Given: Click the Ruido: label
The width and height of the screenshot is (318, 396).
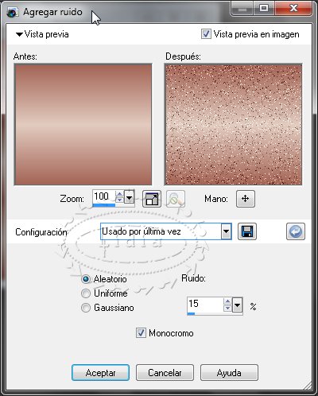Looking at the screenshot, I should [193, 278].
